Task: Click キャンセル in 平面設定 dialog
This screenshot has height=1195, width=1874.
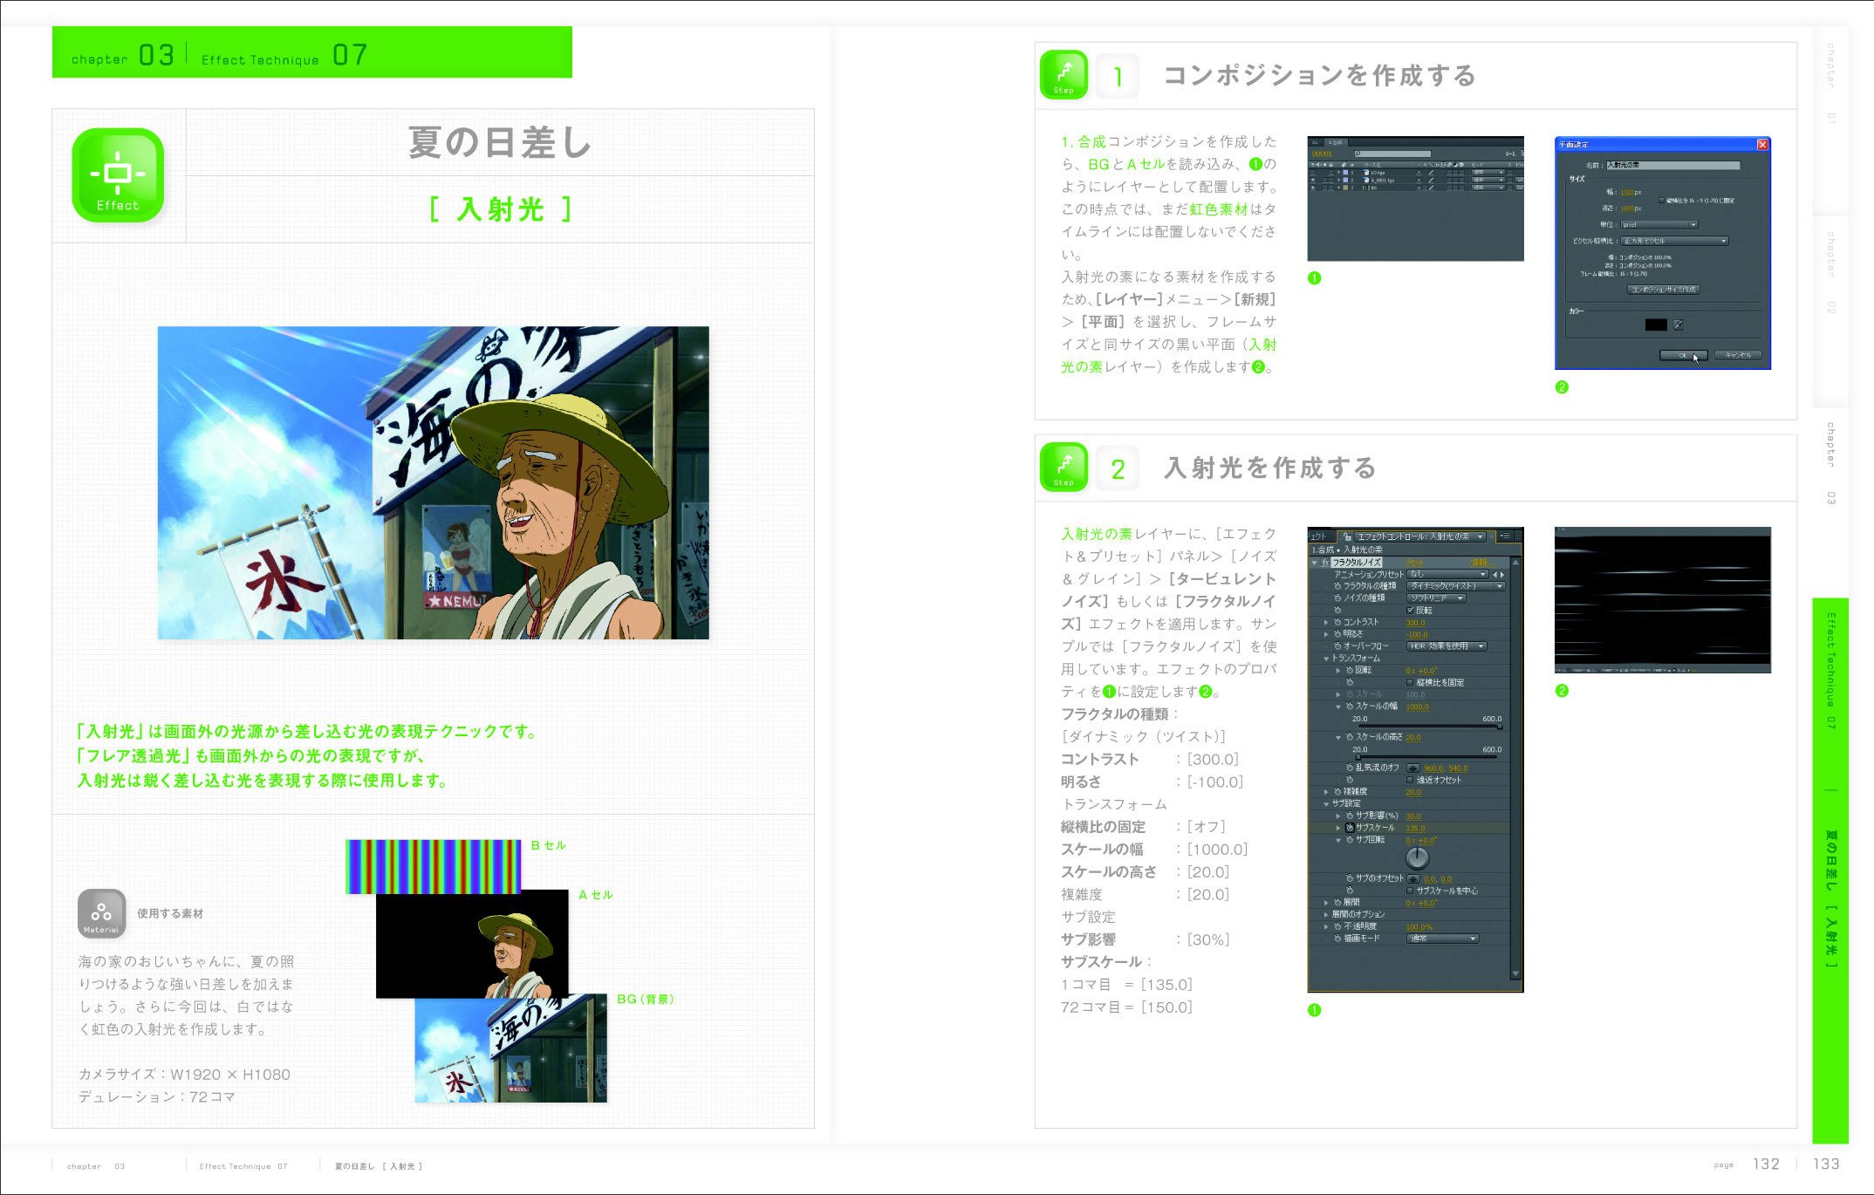Action: click(x=1738, y=355)
